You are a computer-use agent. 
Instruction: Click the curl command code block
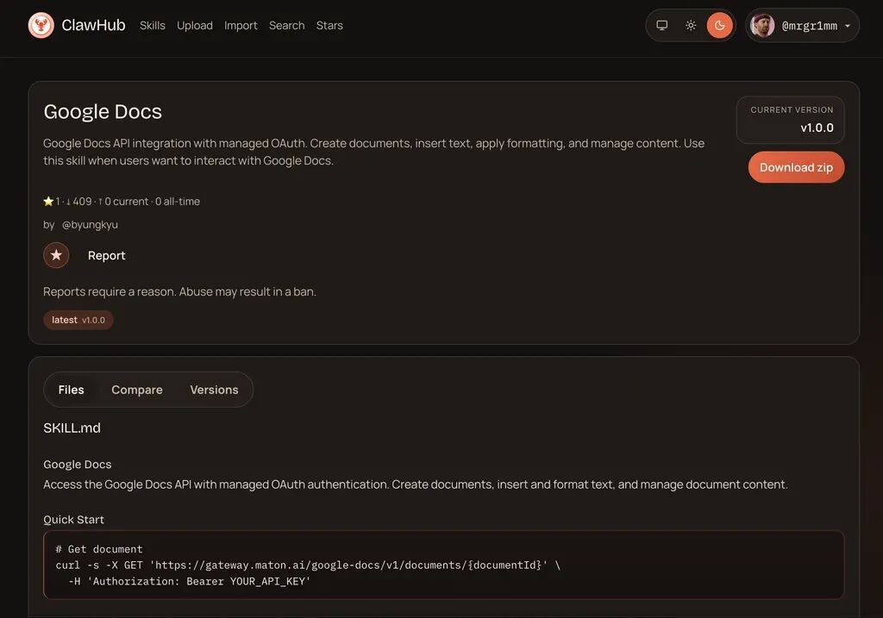tap(444, 565)
